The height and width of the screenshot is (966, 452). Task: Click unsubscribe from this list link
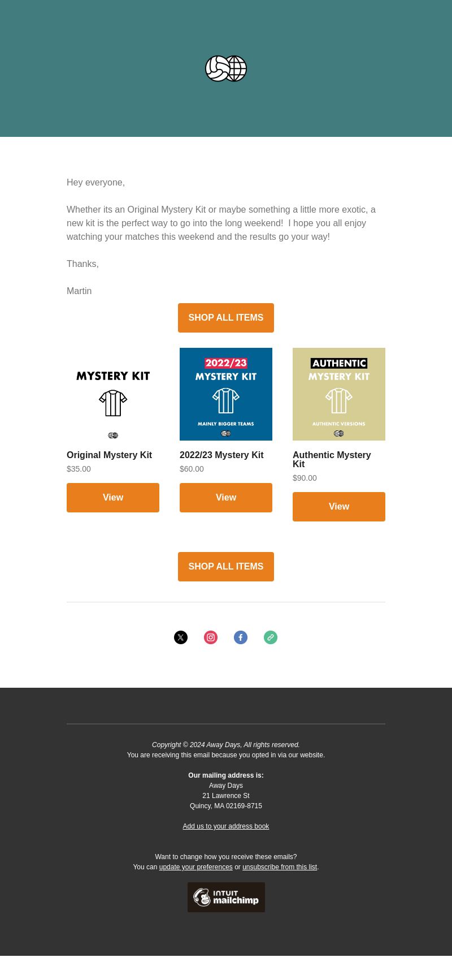click(280, 867)
